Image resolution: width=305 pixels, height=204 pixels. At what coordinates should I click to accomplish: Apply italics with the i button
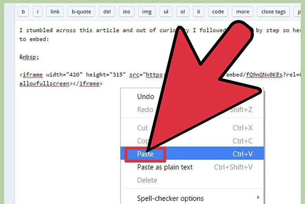38,12
